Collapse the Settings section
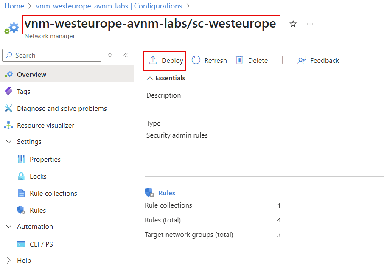This screenshot has height=278, width=384. coord(8,141)
